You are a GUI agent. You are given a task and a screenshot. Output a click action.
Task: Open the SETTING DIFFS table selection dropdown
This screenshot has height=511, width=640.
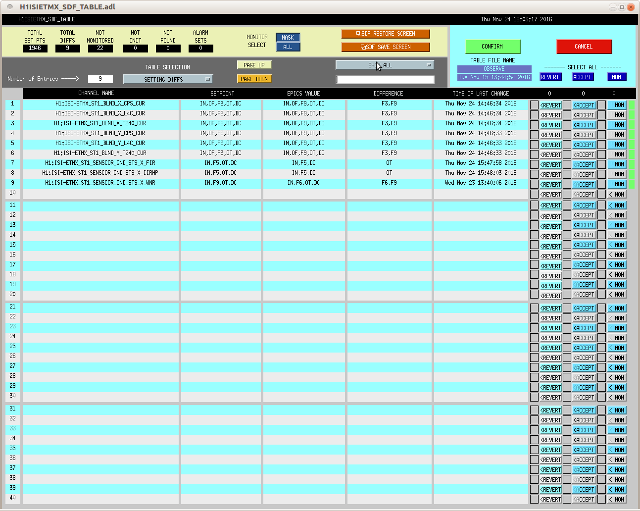click(168, 79)
